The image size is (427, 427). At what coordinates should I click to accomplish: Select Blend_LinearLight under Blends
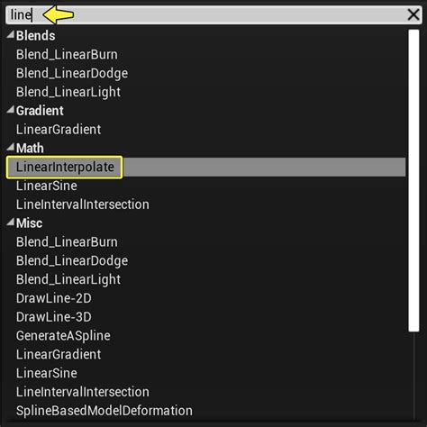pos(68,92)
